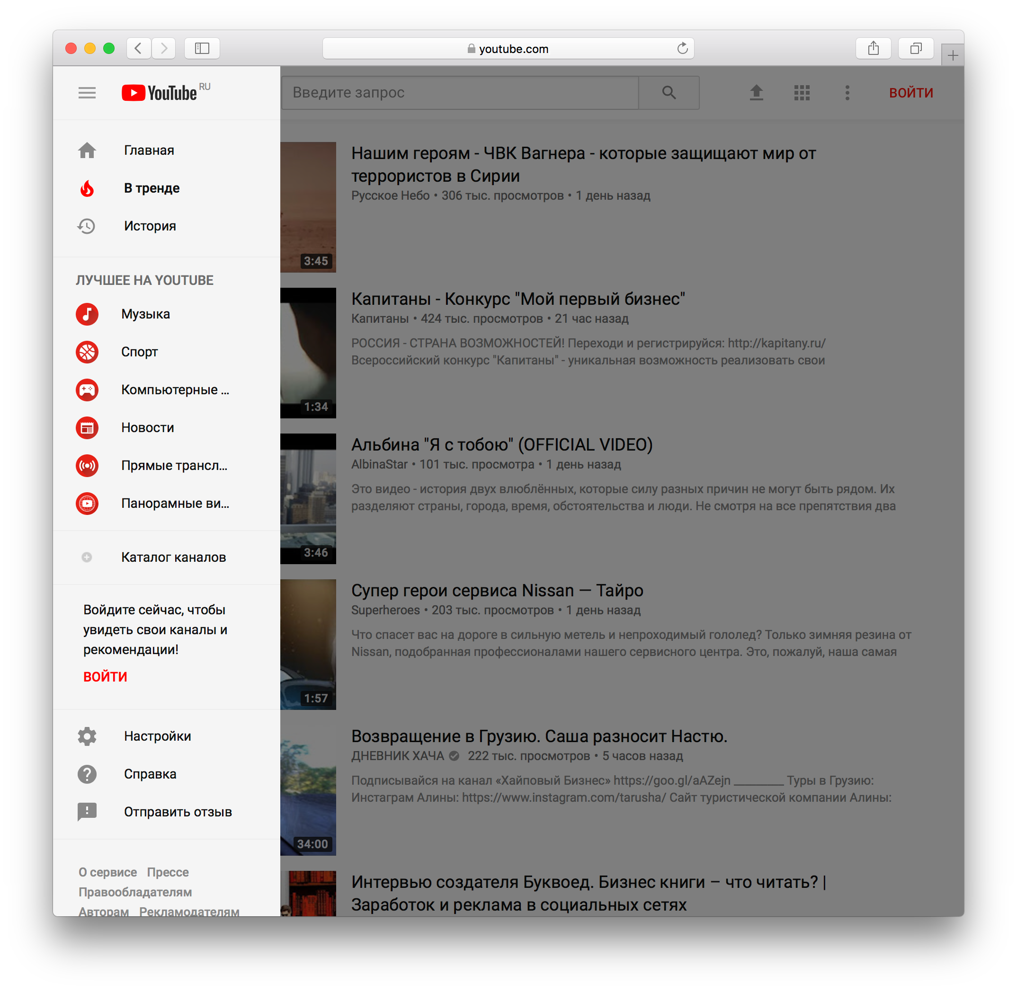Click the Введите запрос search field
The width and height of the screenshot is (1017, 992).
(x=459, y=93)
